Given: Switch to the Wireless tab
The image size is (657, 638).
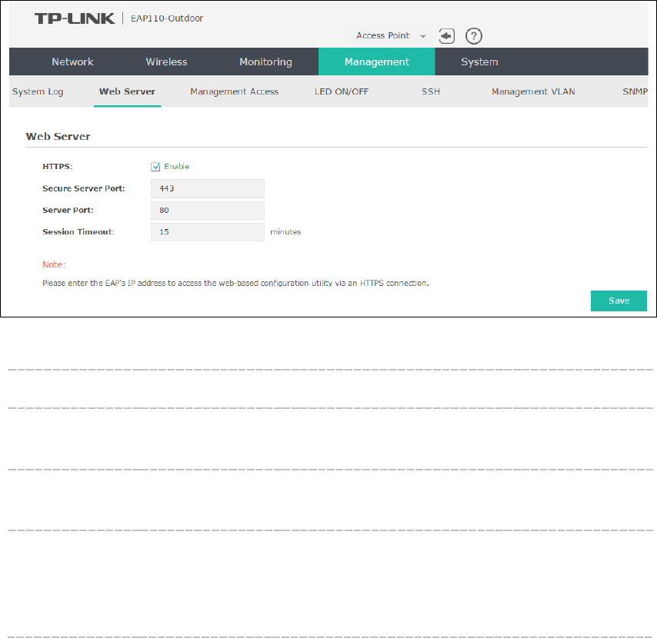Looking at the screenshot, I should 166,61.
